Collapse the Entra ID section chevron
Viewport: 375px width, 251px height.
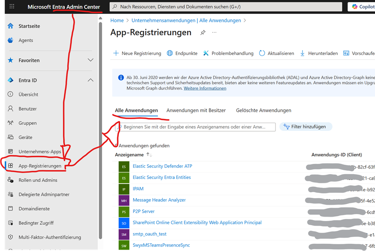click(91, 80)
